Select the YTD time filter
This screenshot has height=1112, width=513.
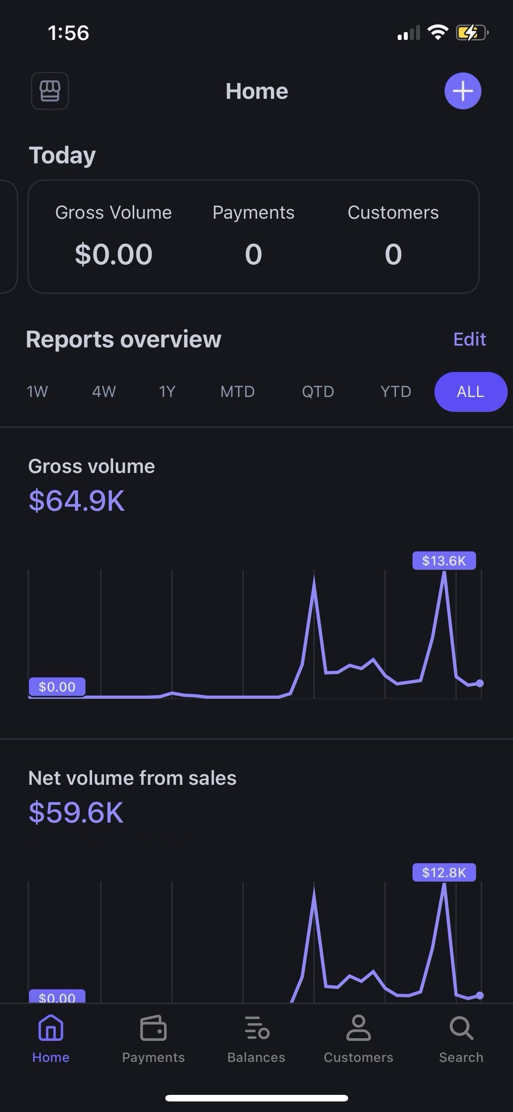396,391
